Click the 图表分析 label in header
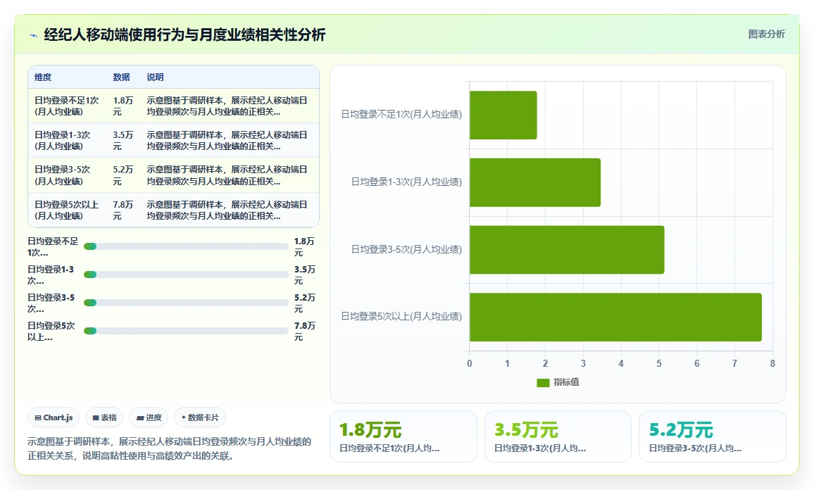This screenshot has height=490, width=814. (766, 34)
